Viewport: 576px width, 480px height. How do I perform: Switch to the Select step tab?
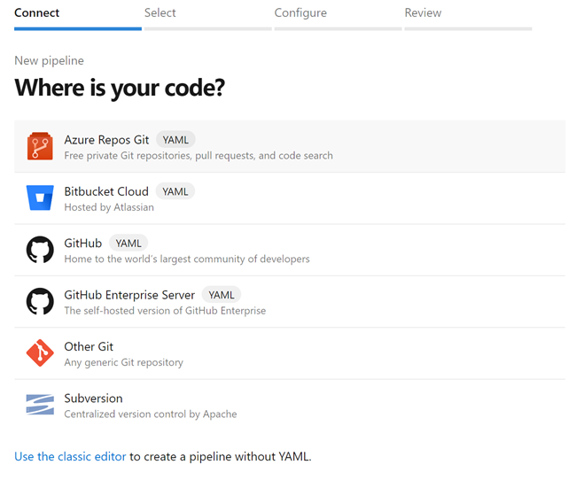coord(207,17)
